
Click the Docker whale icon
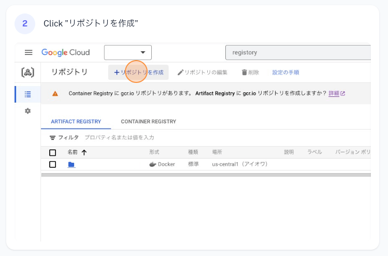coord(153,164)
